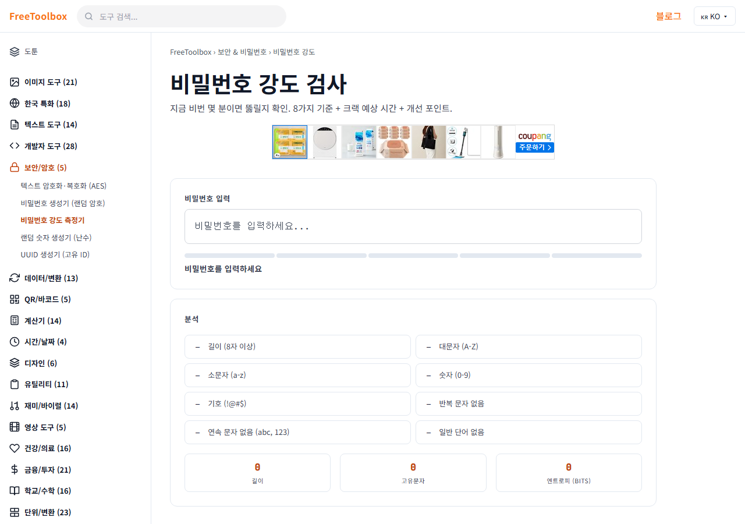
Task: Click Coupang 주문하기 ad button
Action: coord(534,147)
